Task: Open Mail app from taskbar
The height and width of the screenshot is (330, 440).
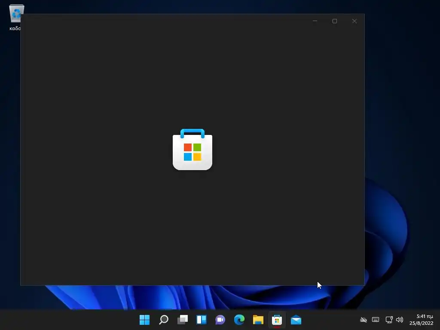Action: click(296, 320)
